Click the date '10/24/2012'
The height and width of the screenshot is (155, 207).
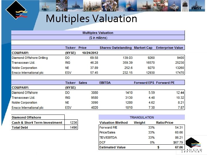[90, 53]
